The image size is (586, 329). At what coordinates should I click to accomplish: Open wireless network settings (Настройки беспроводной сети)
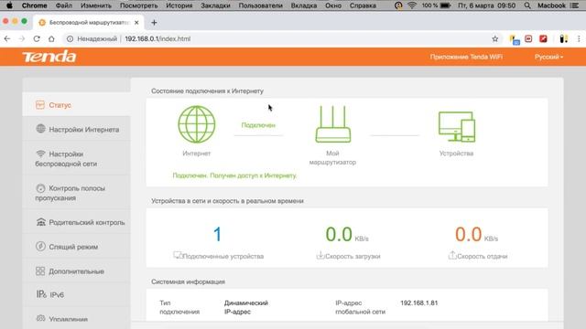pos(76,158)
